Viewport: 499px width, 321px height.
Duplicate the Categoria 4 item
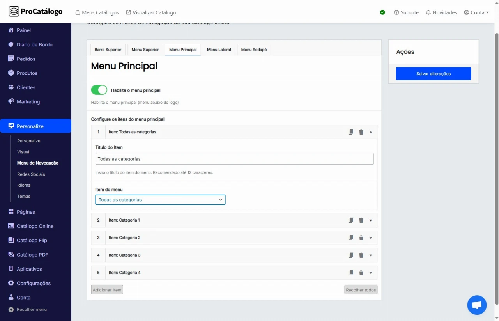[x=350, y=273]
